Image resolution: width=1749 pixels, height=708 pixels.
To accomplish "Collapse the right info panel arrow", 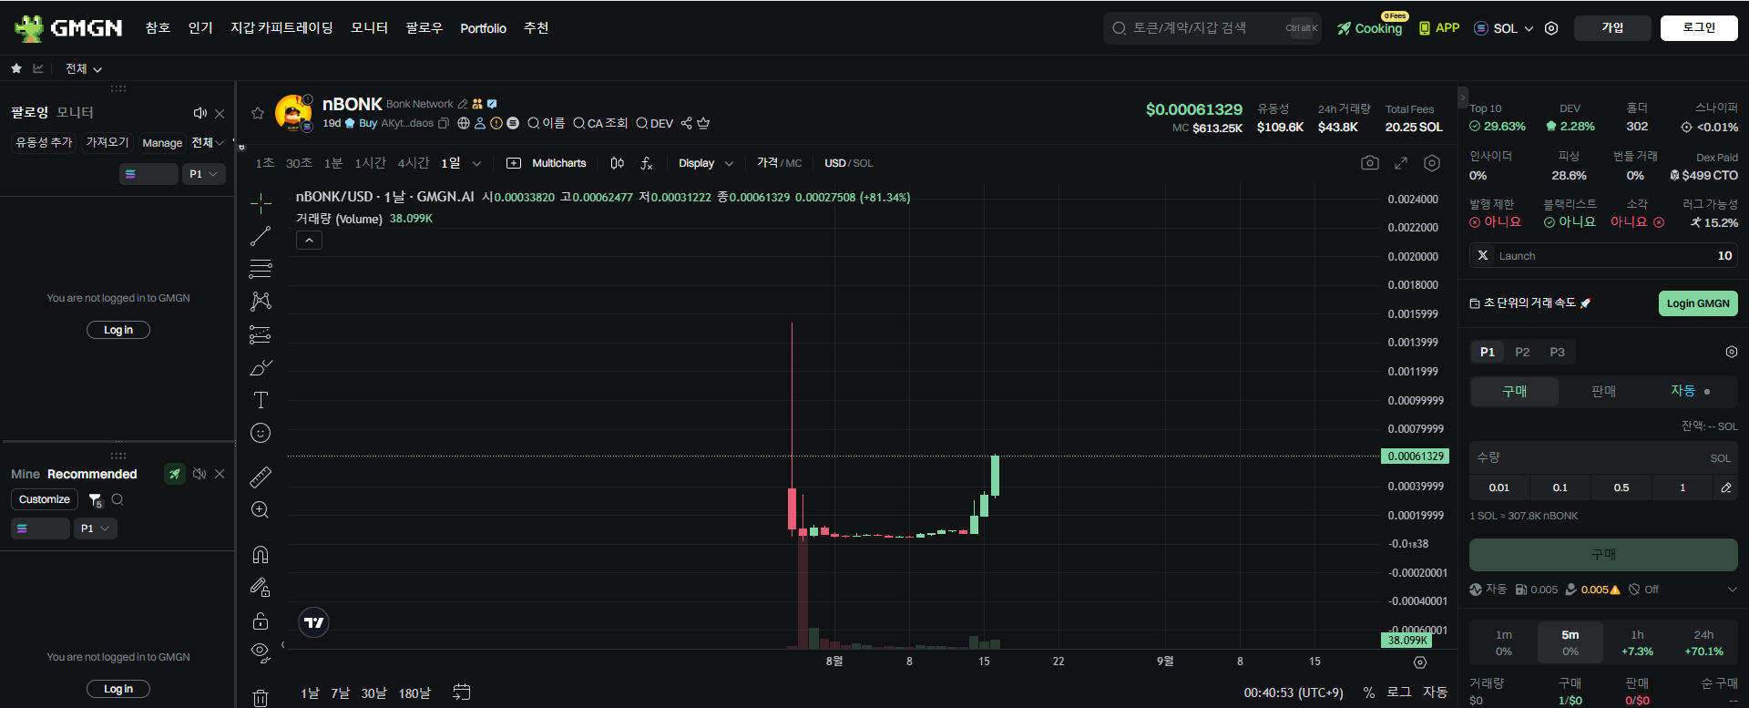I will 1463,96.
